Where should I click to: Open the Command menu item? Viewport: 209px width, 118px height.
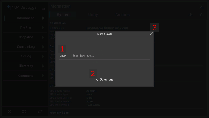pyautogui.click(x=25, y=76)
